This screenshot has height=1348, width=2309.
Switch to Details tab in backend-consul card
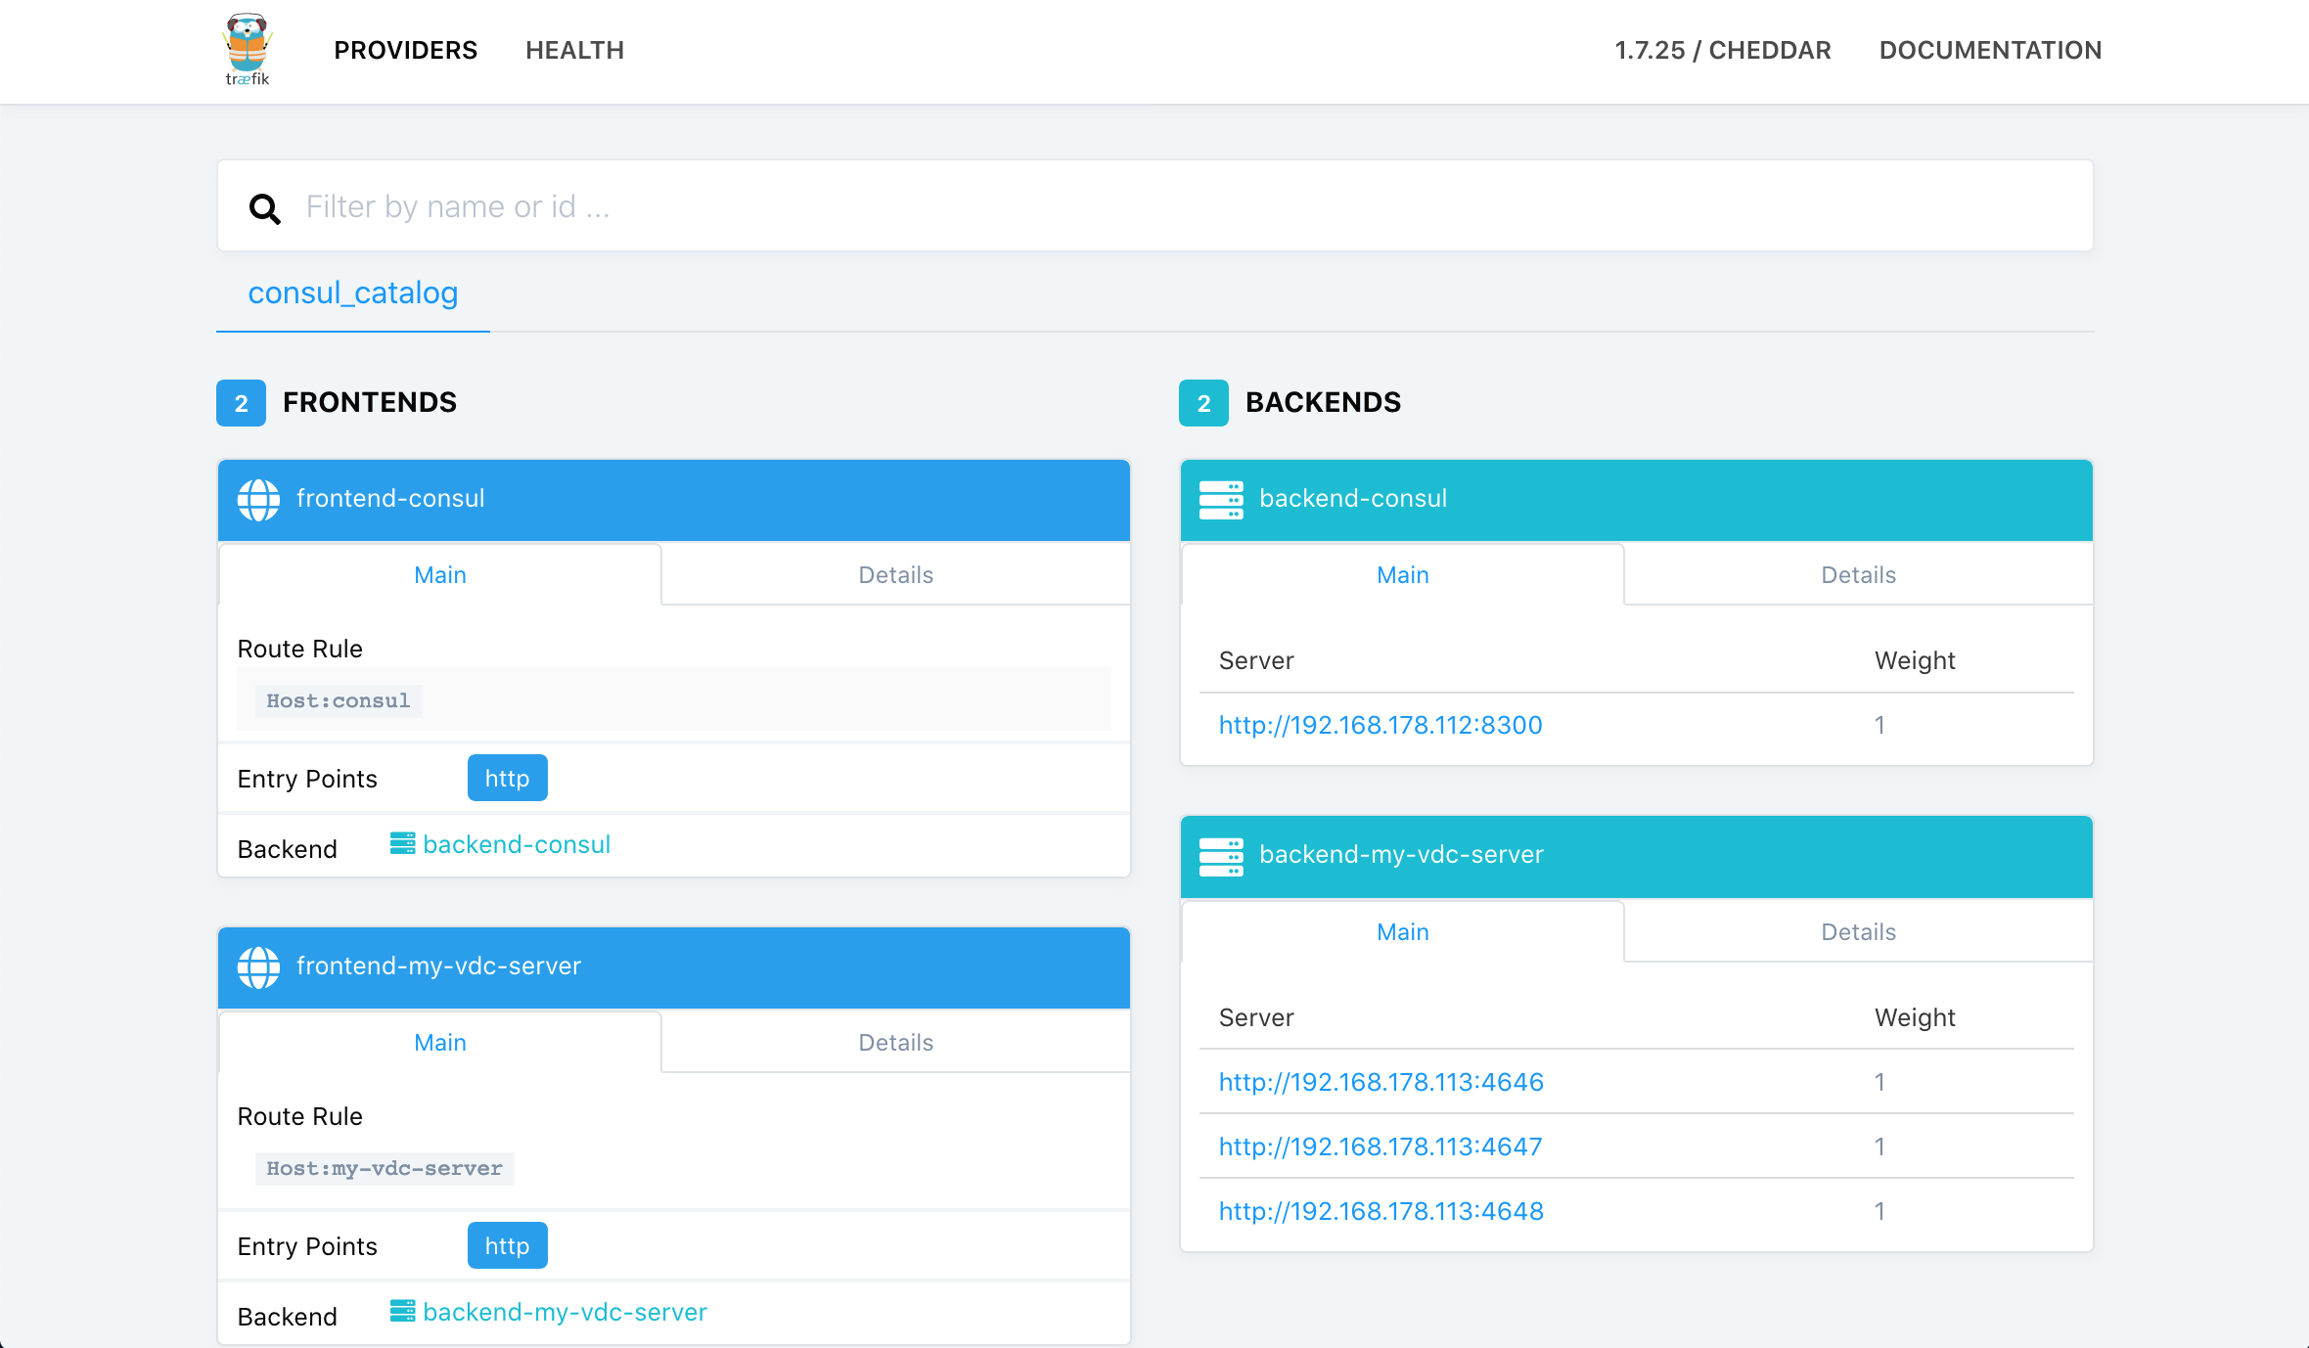click(x=1858, y=574)
